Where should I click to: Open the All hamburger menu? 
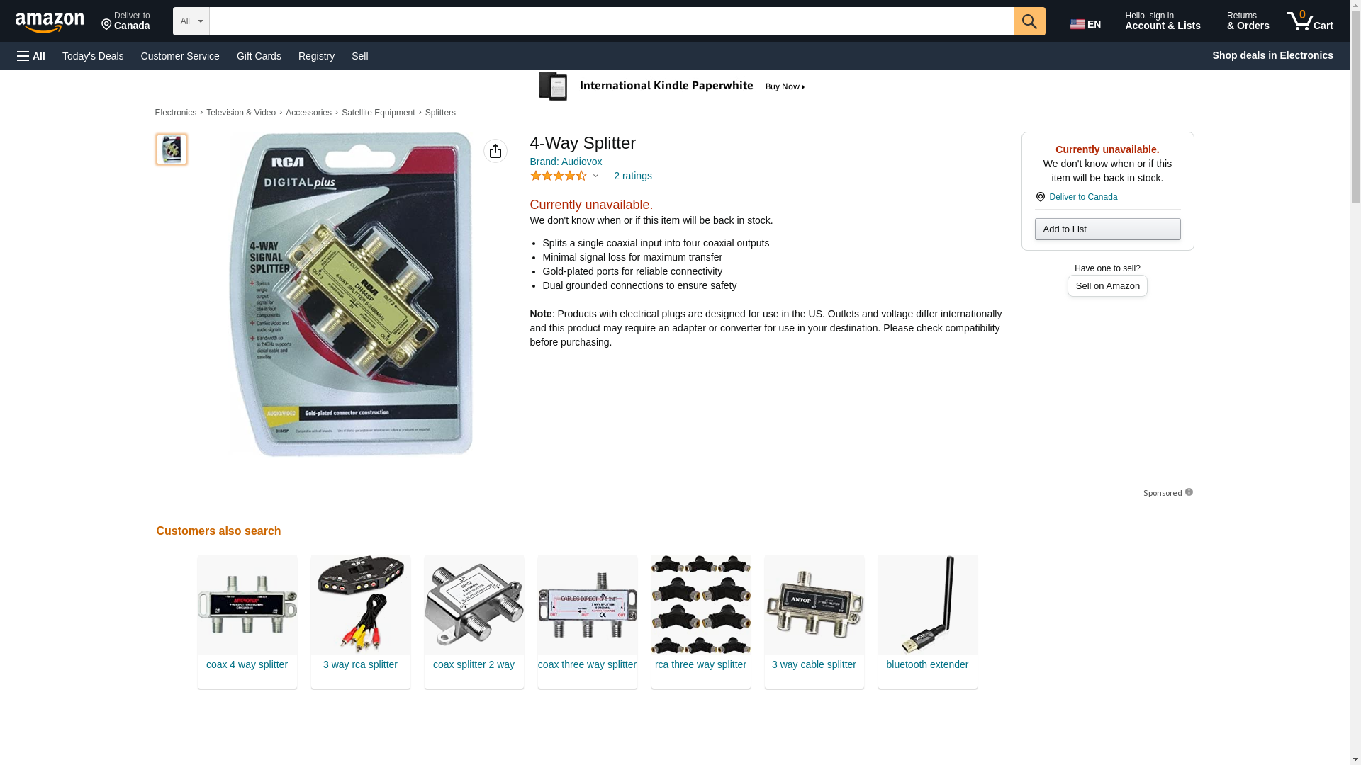31,56
